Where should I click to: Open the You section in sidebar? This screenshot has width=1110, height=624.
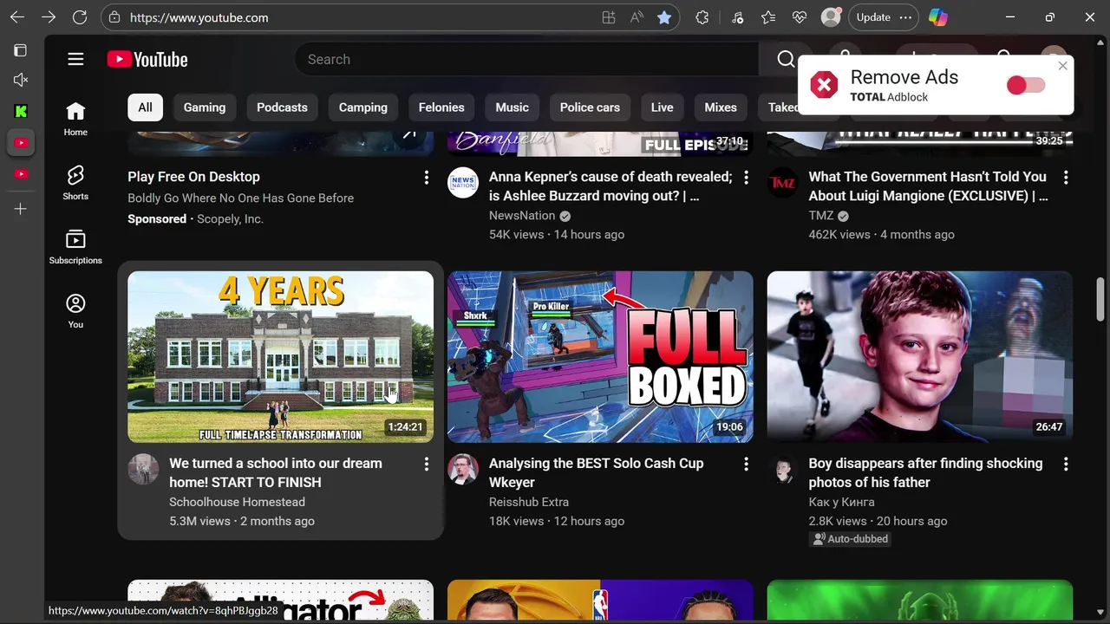(x=75, y=311)
